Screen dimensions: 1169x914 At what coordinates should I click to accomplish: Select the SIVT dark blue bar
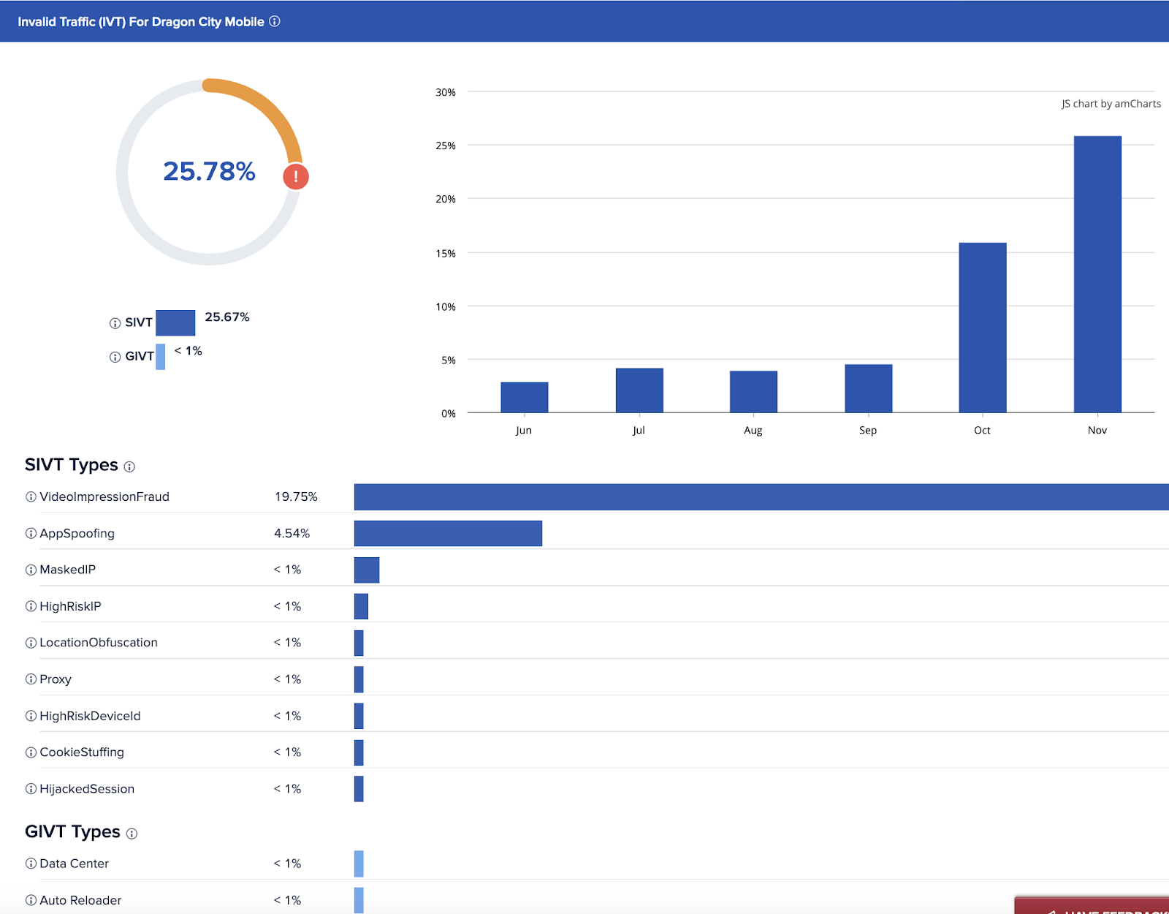click(175, 322)
